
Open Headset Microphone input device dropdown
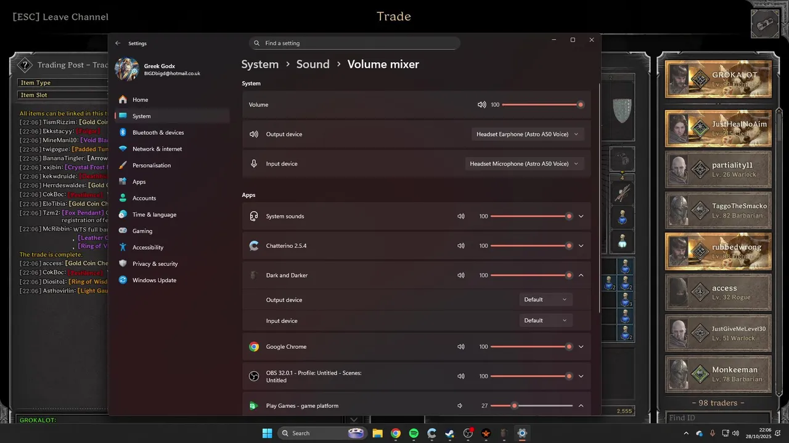click(524, 164)
